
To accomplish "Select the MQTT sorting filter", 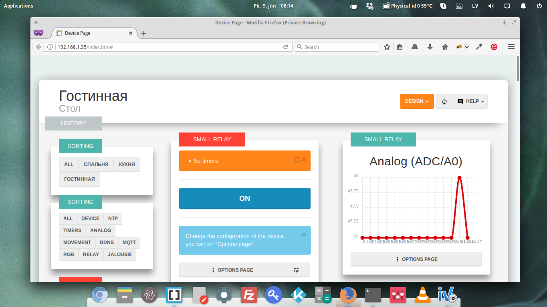I will pos(129,243).
